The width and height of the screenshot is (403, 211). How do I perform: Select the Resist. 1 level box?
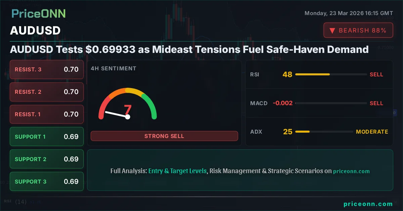[47, 114]
